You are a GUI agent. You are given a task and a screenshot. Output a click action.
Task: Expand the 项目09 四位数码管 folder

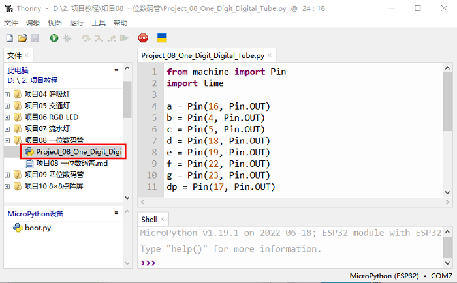coord(8,175)
